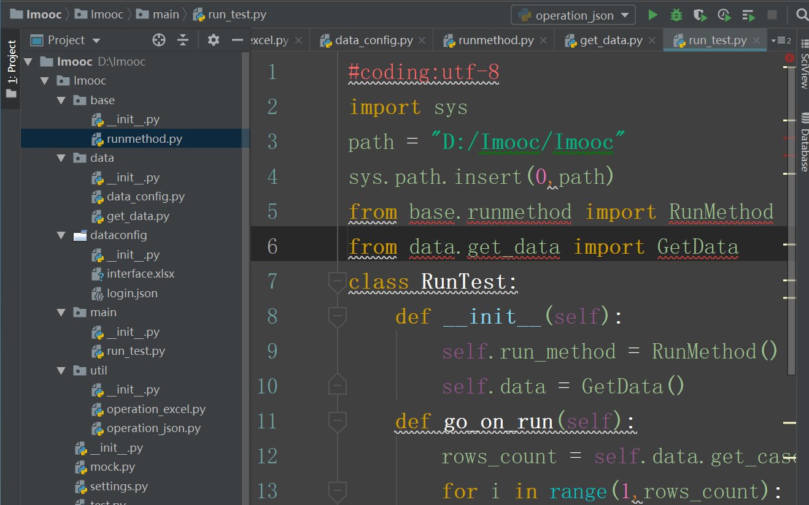
Task: Close the run_test.py tab
Action: click(x=756, y=40)
